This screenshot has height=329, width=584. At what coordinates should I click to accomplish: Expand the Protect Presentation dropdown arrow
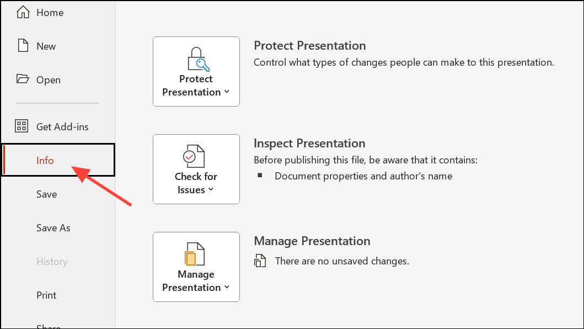tap(227, 92)
